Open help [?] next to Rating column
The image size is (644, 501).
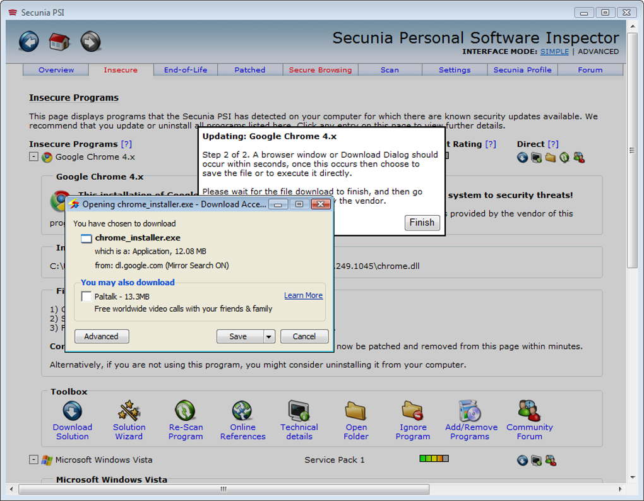pos(491,144)
